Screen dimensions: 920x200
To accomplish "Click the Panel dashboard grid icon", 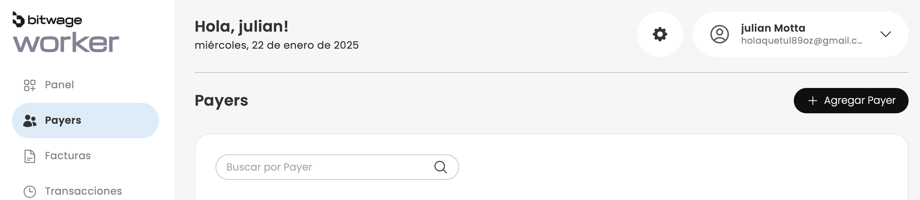I will point(30,85).
